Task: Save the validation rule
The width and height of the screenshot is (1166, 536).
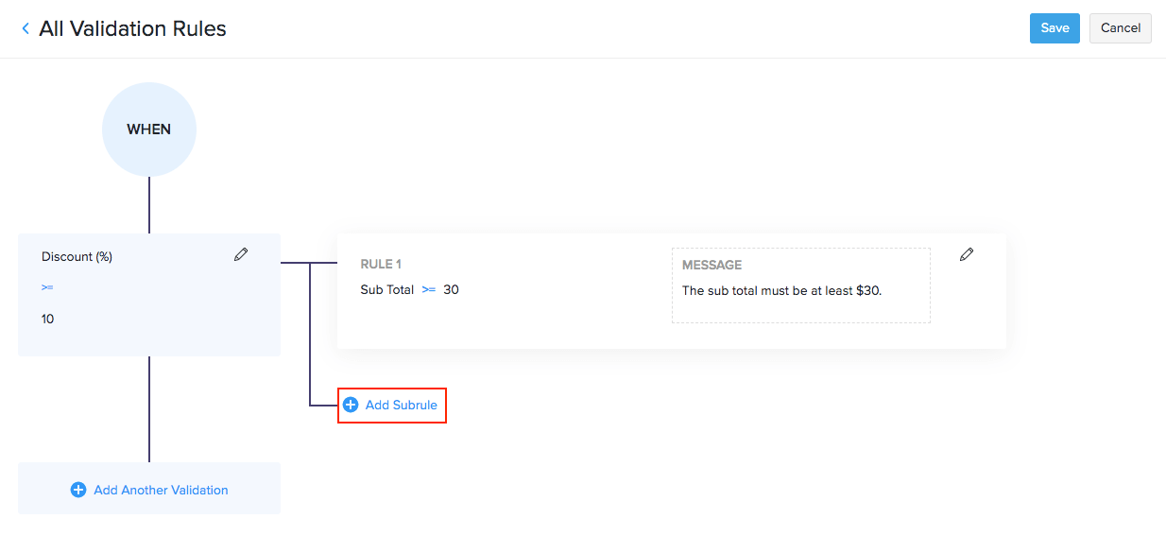Action: [x=1055, y=28]
